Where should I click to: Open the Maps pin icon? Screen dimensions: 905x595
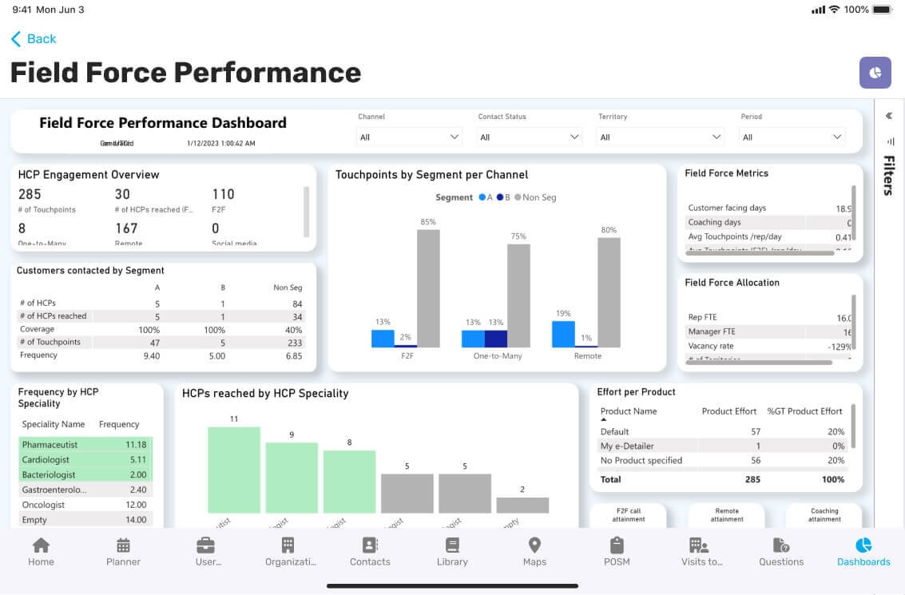click(534, 545)
